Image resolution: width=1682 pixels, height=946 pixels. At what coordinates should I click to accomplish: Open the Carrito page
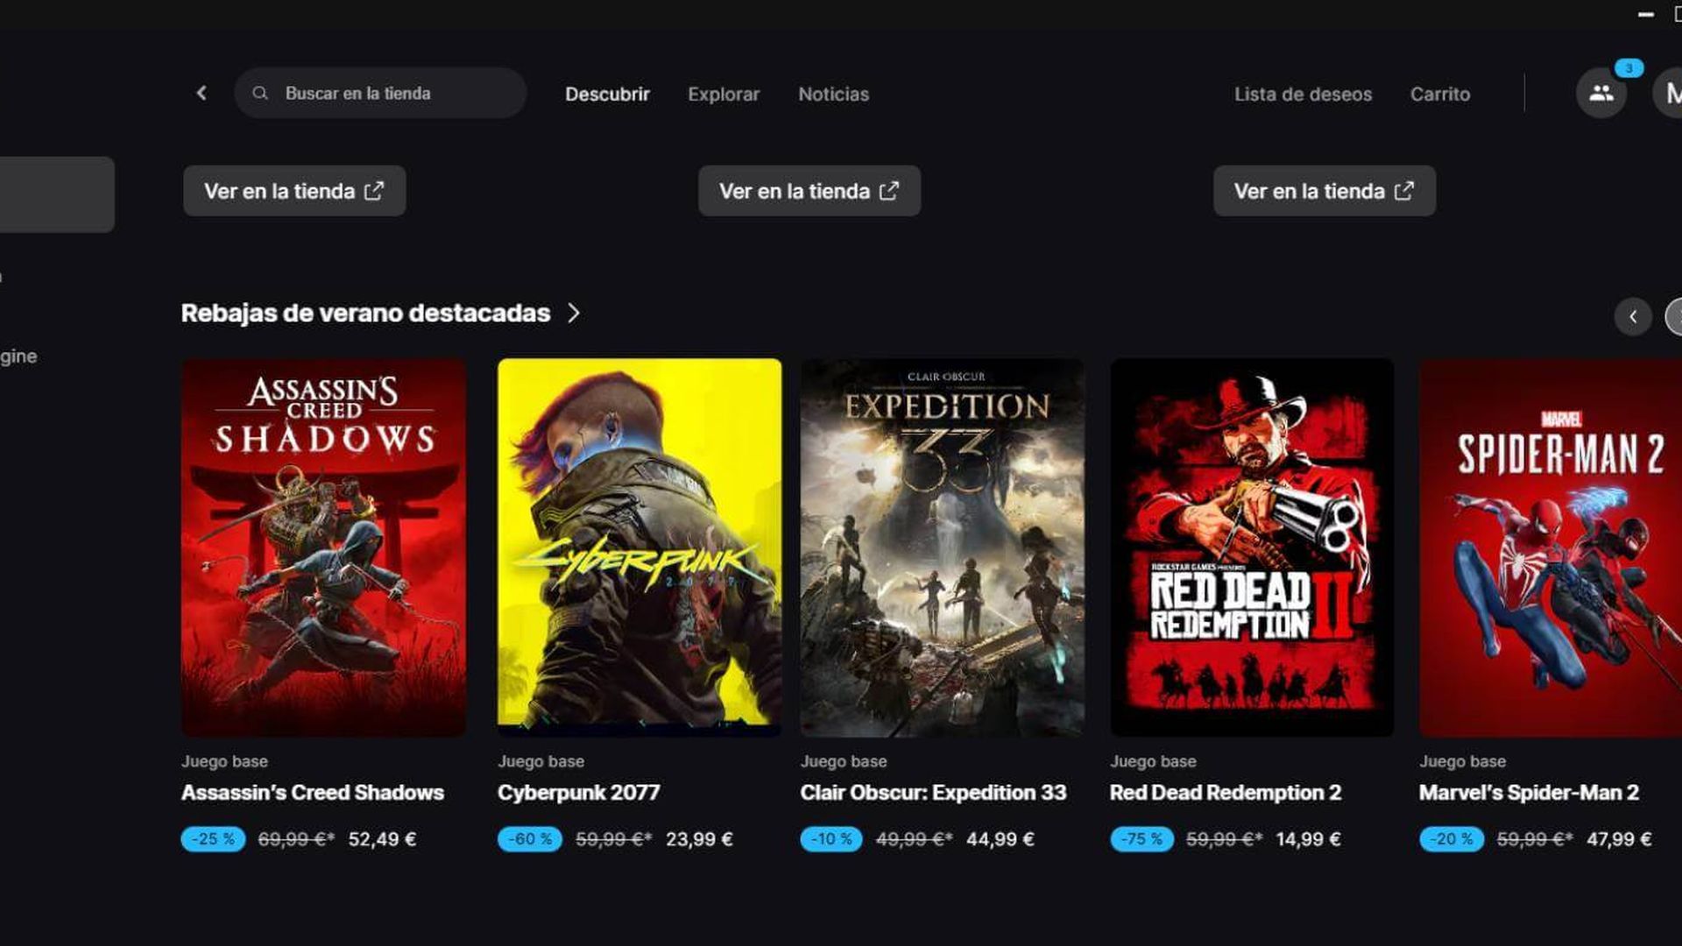1439,94
